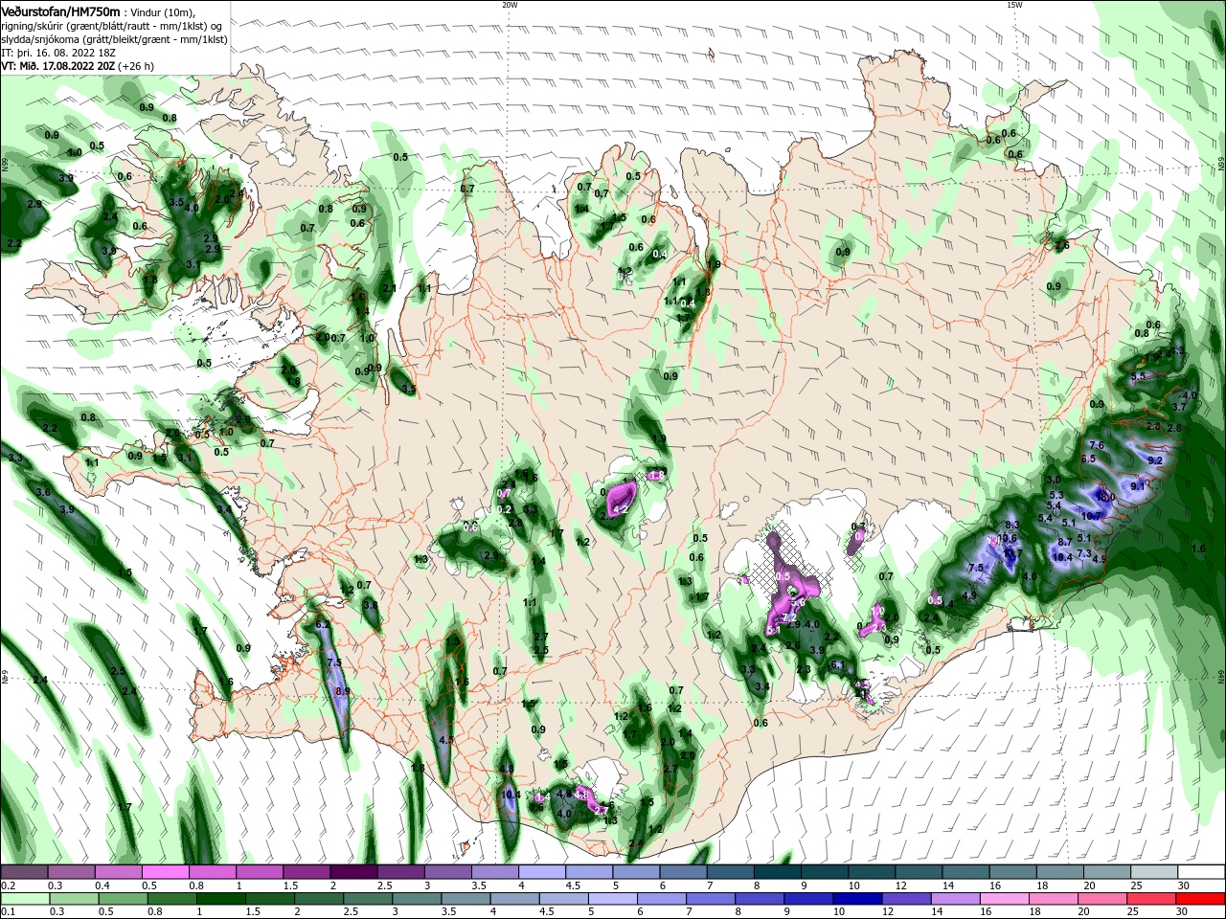Select the 9.2 precipitation value near the east coast
This screenshot has height=919, width=1226.
click(1154, 460)
